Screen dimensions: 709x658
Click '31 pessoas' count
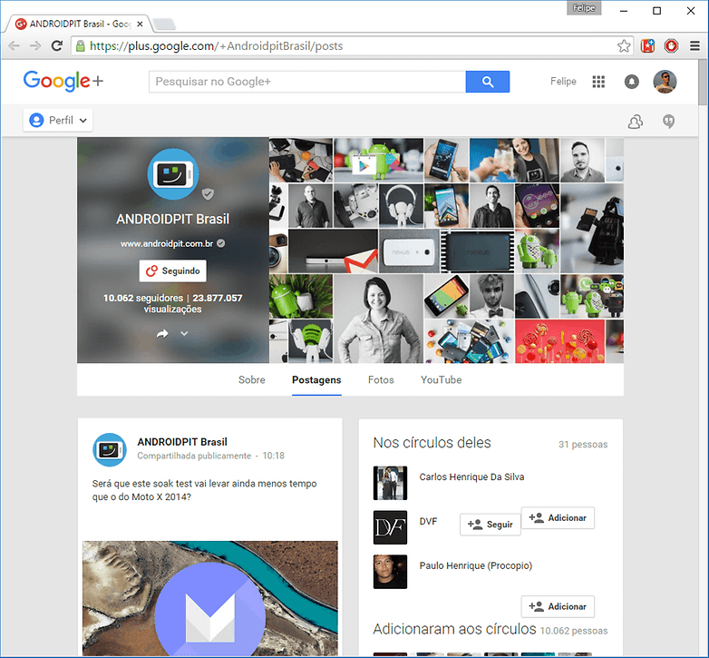[583, 445]
